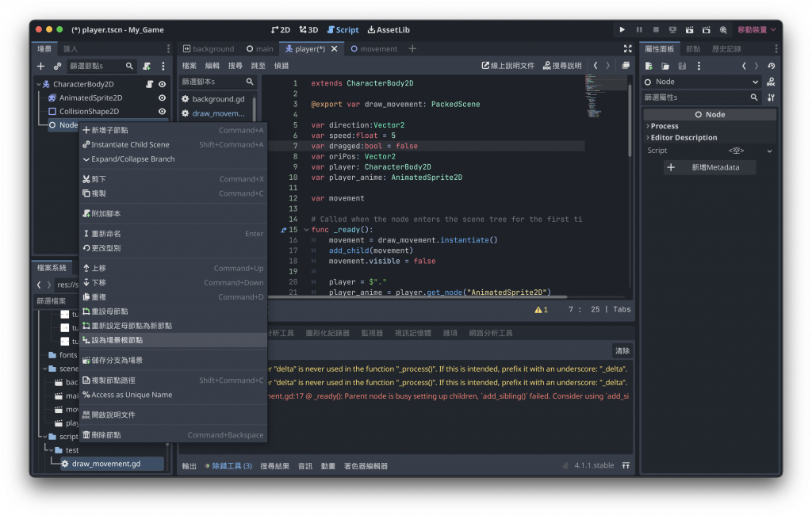Click 新增Metadata button in Inspector
812x516 pixels.
(710, 167)
